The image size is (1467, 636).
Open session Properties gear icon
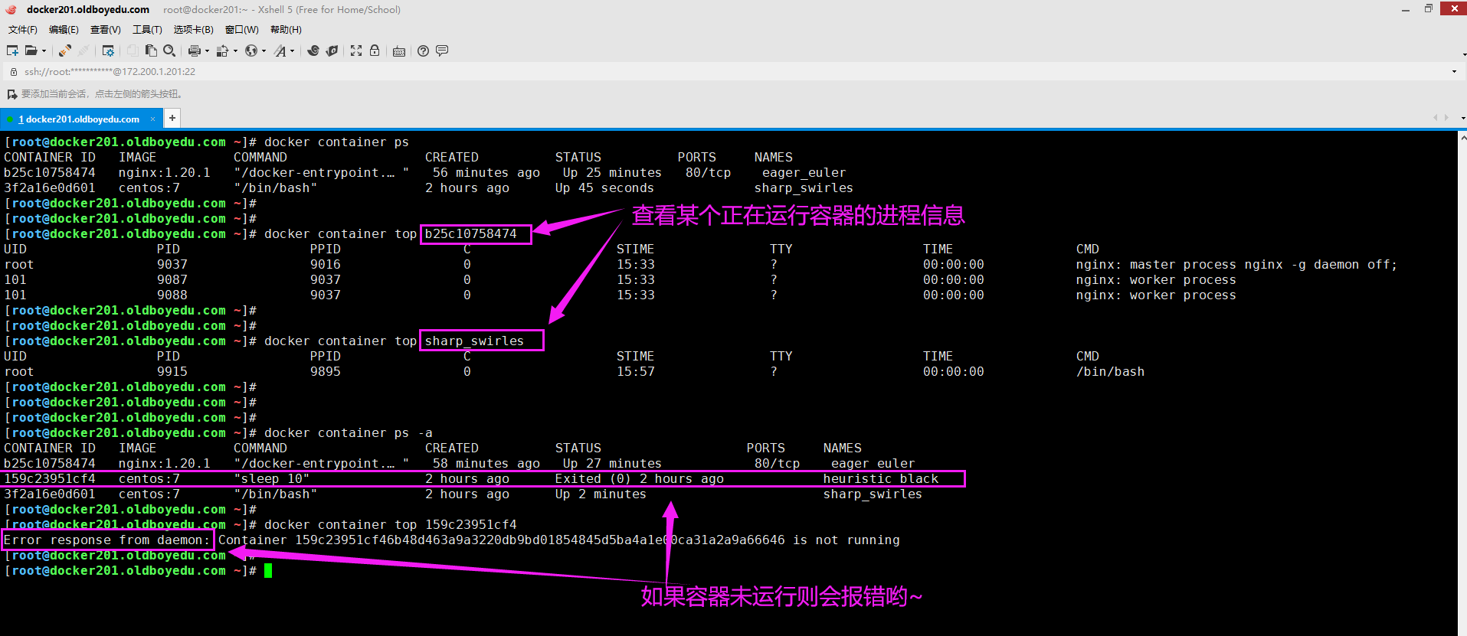point(108,51)
